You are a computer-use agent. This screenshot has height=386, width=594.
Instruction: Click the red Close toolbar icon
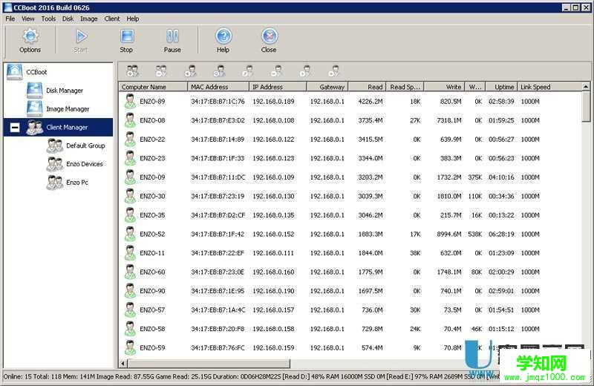[x=270, y=36]
